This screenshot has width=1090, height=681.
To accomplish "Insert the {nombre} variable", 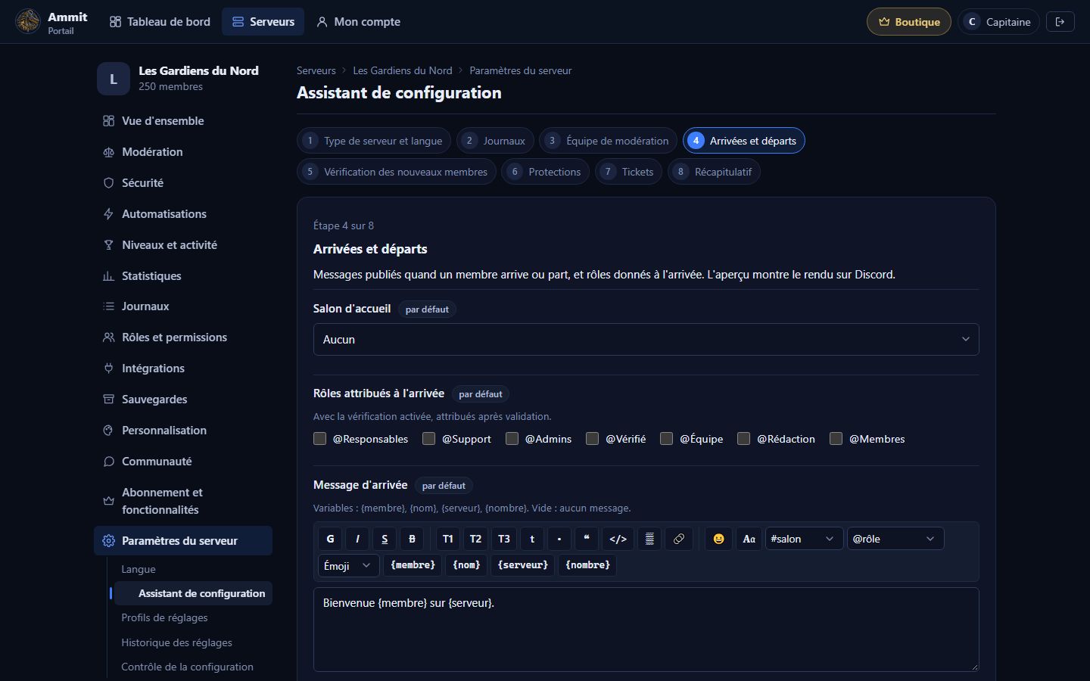I will point(587,565).
